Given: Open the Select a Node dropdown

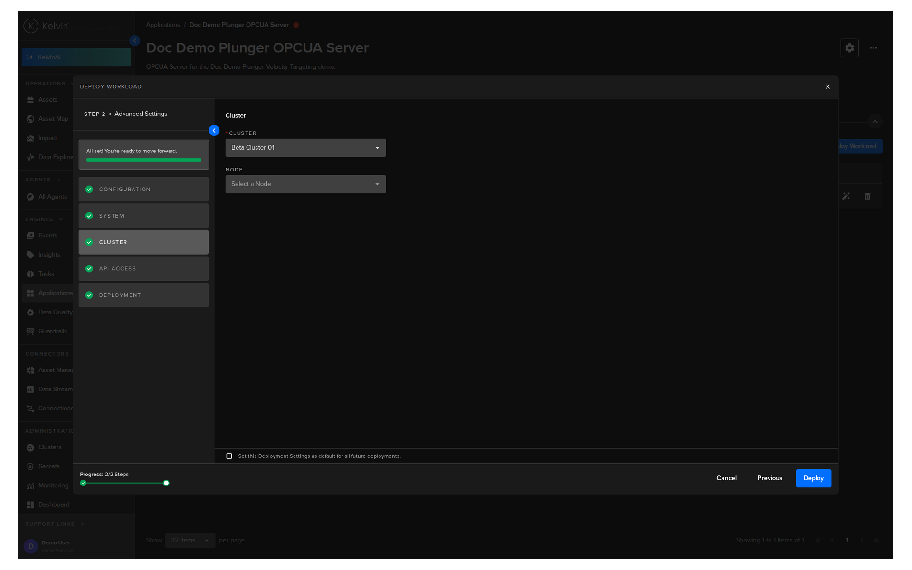Looking at the screenshot, I should coord(305,184).
